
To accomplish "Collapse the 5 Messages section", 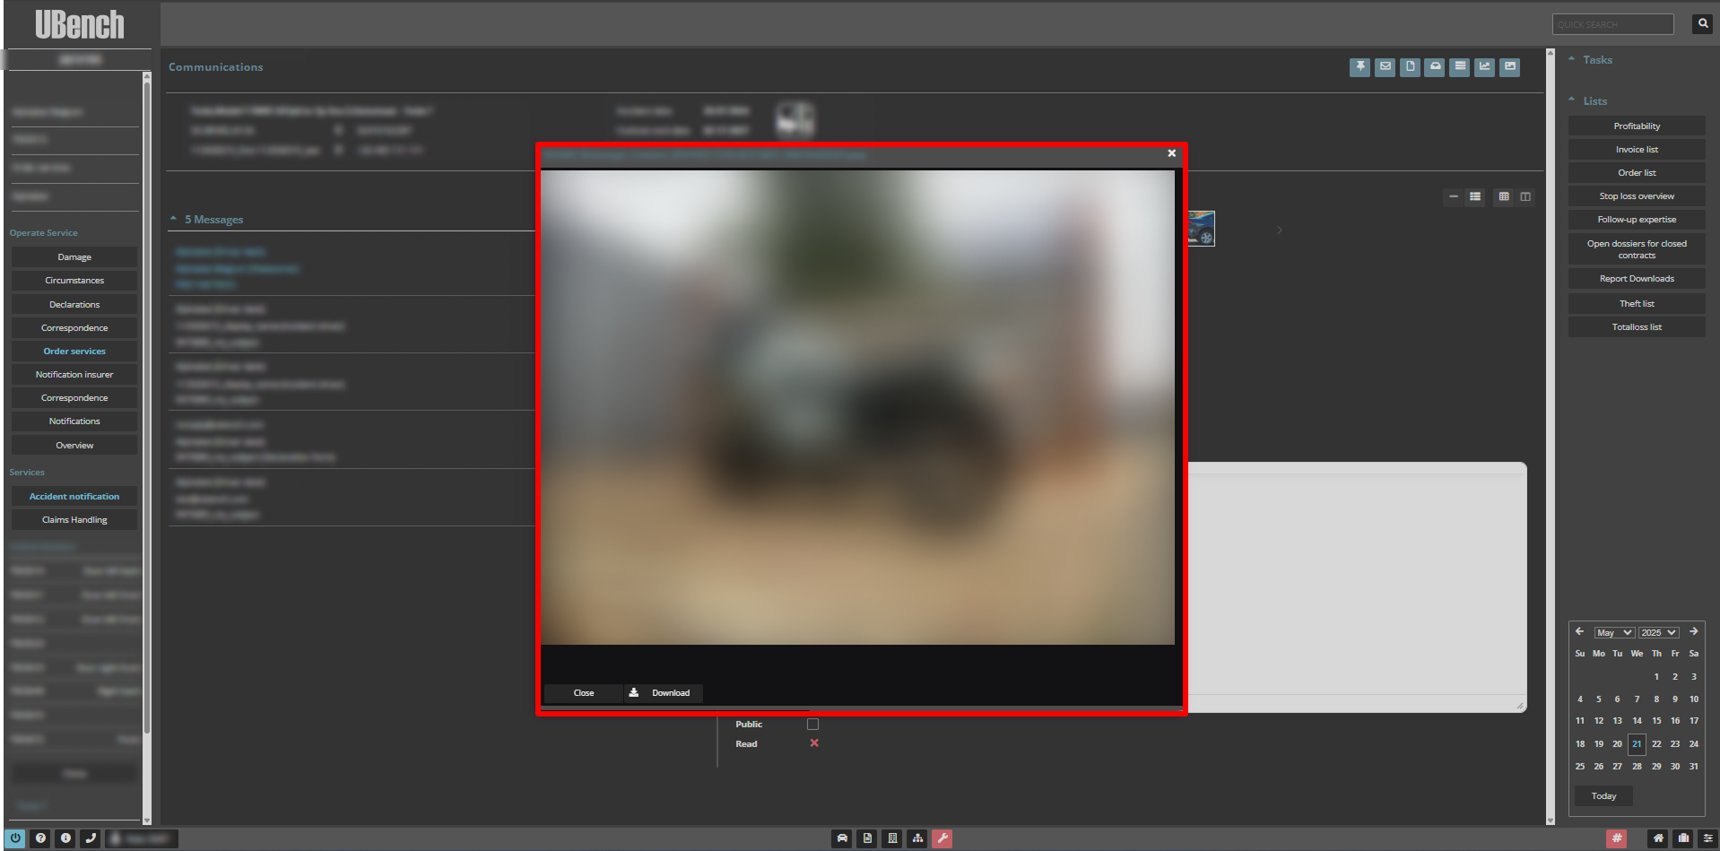I will point(174,220).
